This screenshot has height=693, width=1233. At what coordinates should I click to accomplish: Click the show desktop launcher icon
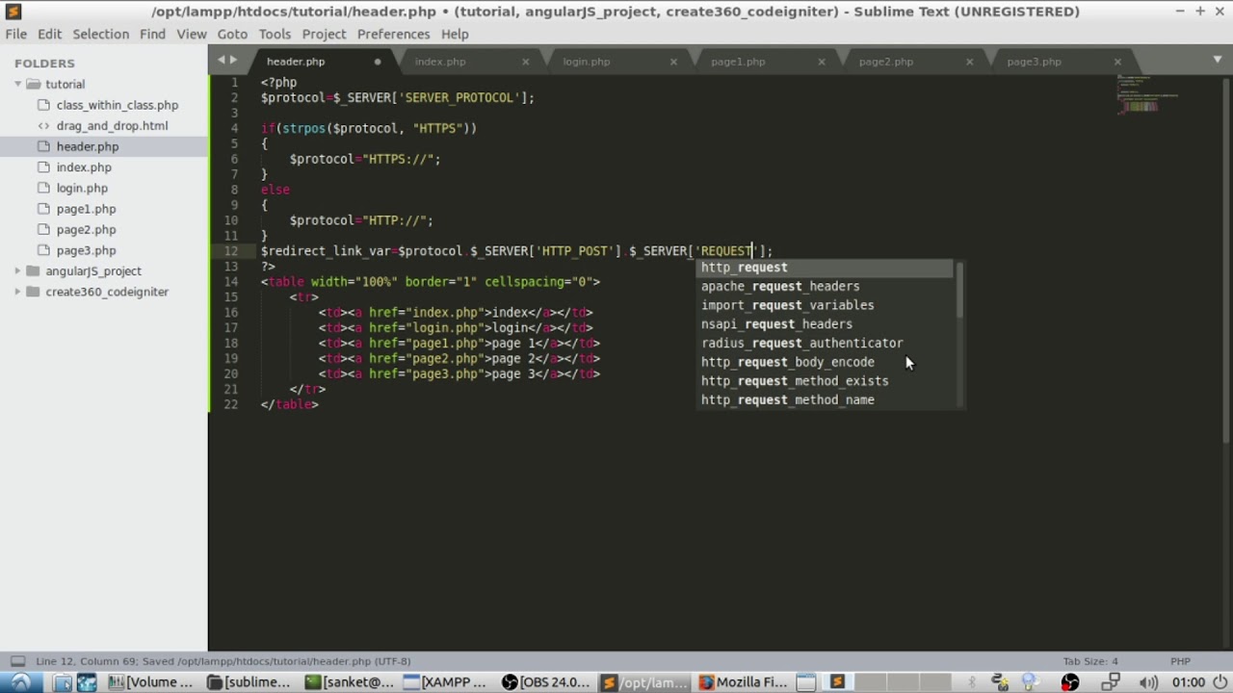tap(87, 682)
